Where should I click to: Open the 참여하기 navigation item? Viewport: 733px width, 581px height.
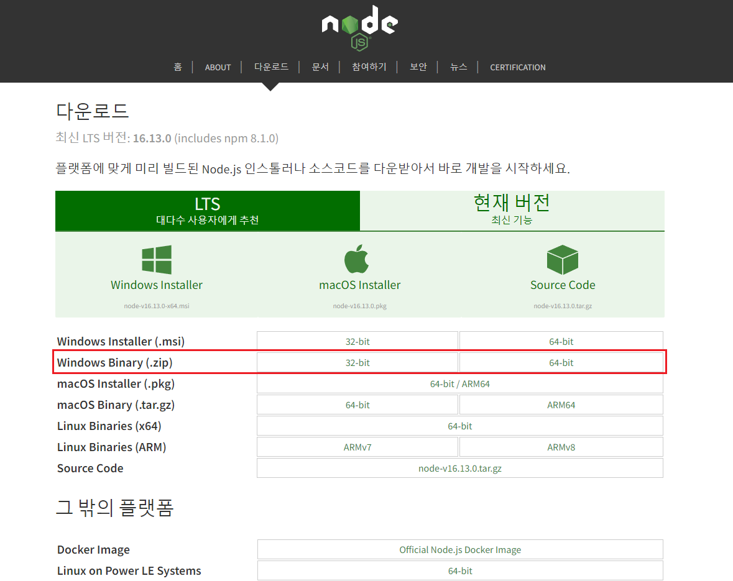pyautogui.click(x=369, y=67)
